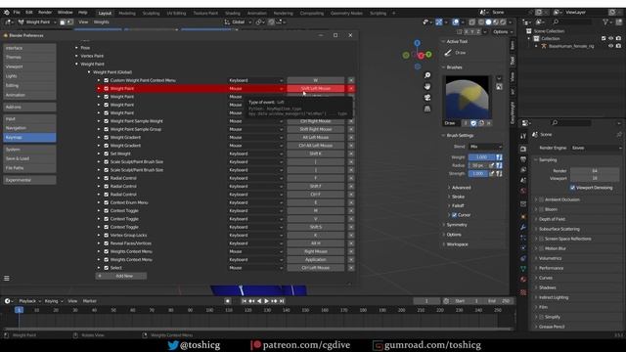The height and width of the screenshot is (352, 626).
Task: Toggle Weight Paint Sample Weight checkbox
Action: click(107, 121)
